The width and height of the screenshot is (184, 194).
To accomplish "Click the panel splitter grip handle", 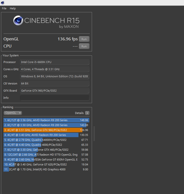I will [x=94, y=133].
